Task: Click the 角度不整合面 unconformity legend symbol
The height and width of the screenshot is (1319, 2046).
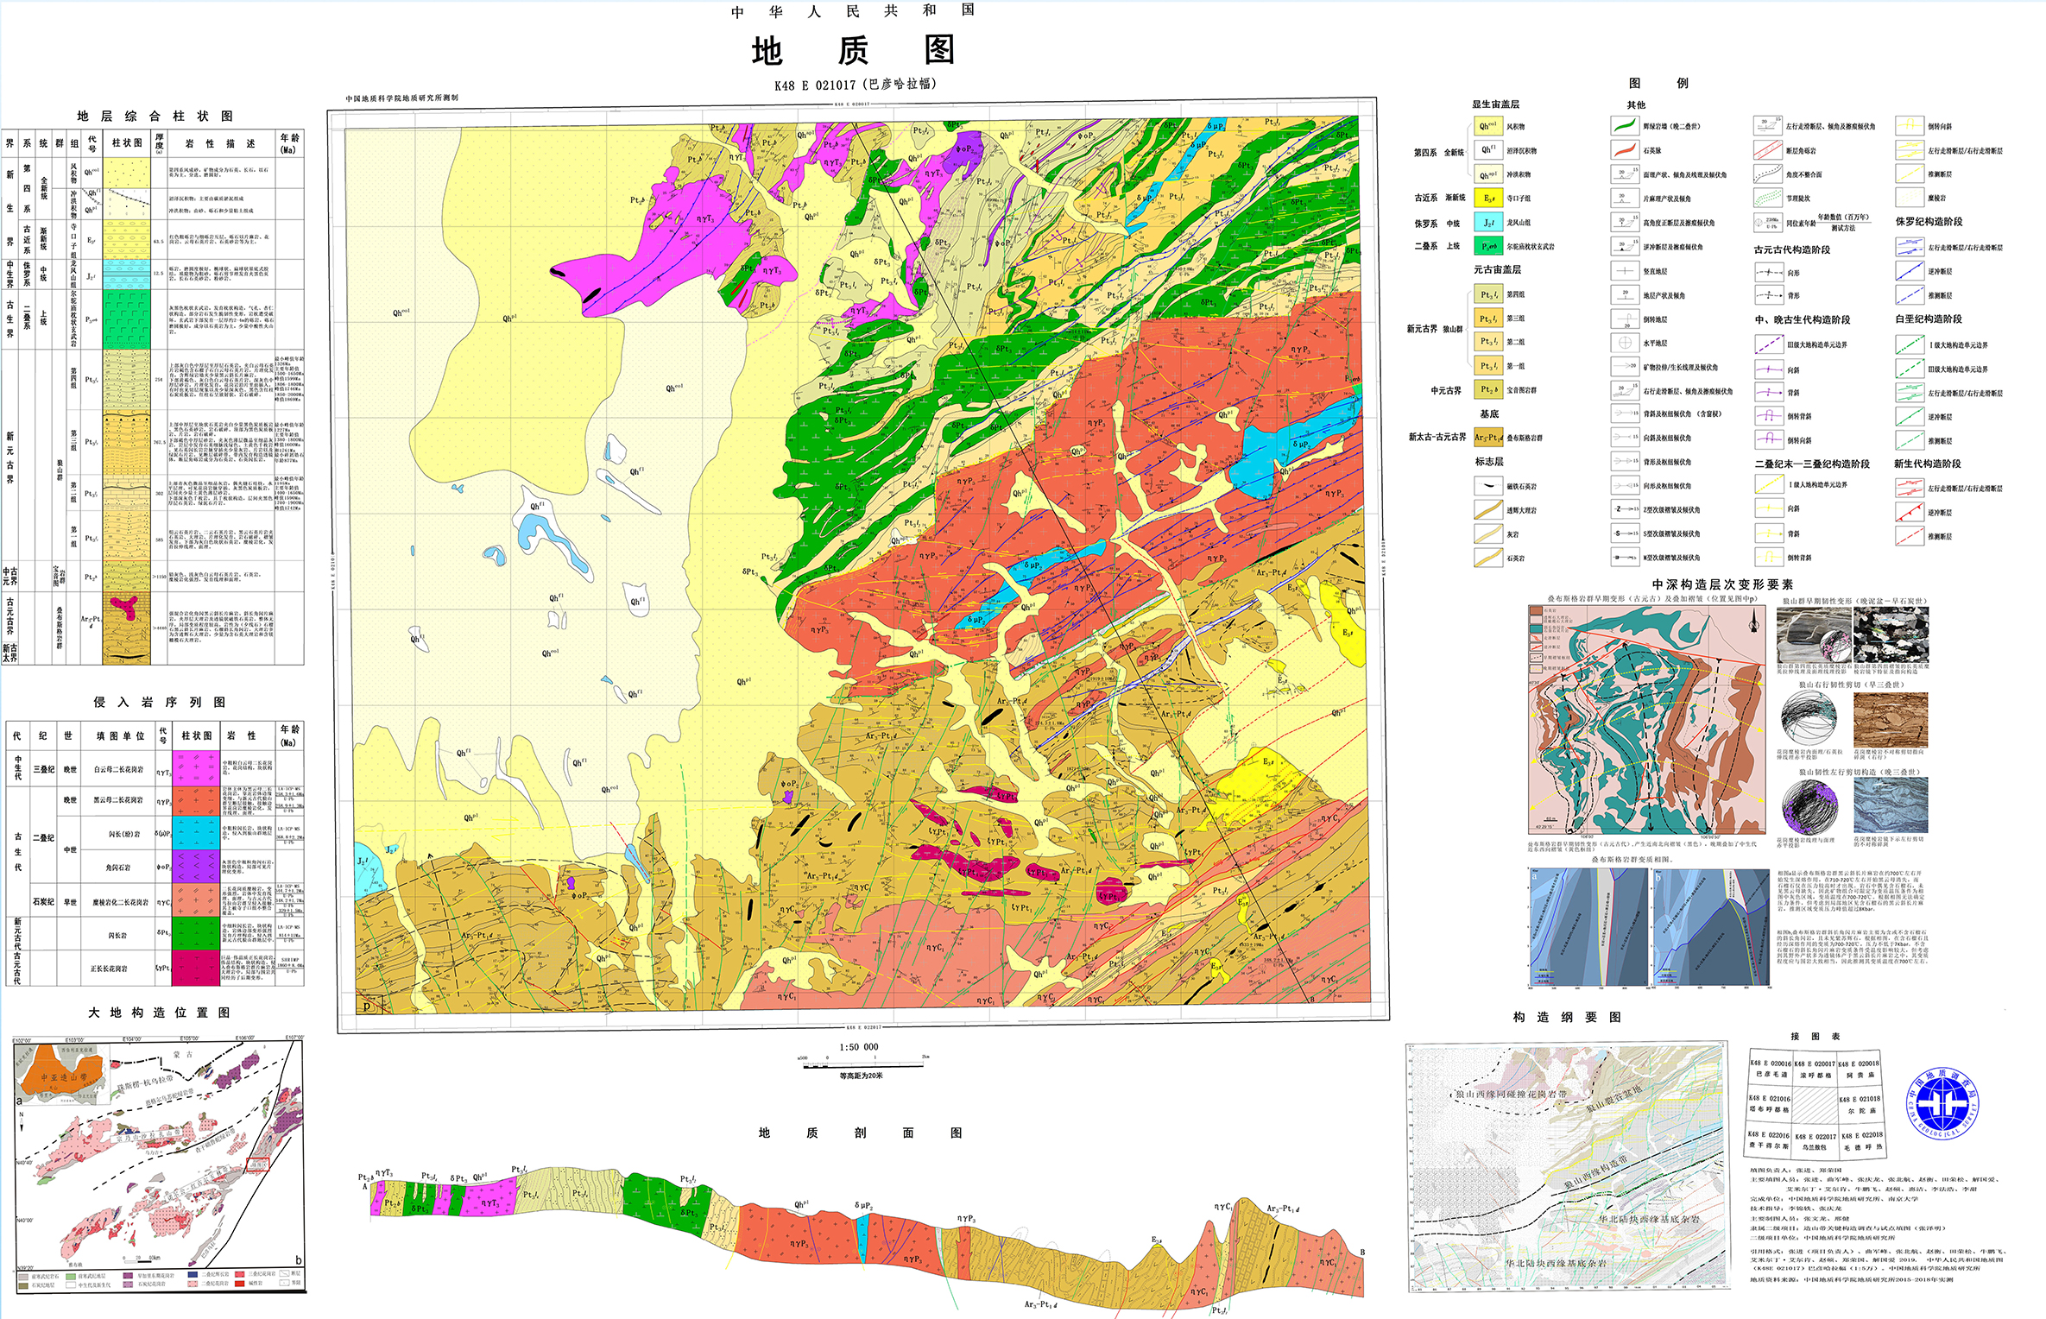Action: [1767, 174]
